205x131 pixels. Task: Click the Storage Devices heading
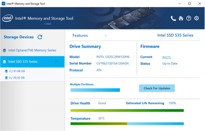pyautogui.click(x=18, y=37)
